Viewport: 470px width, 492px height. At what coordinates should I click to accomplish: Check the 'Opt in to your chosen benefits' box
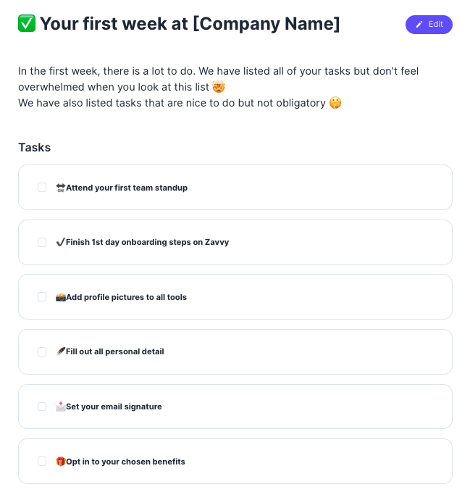click(42, 462)
